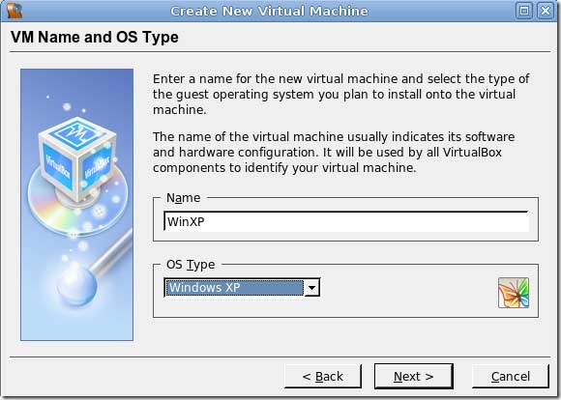Close the Create New Virtual Machine dialog
This screenshot has width=561, height=400.
coord(546,11)
